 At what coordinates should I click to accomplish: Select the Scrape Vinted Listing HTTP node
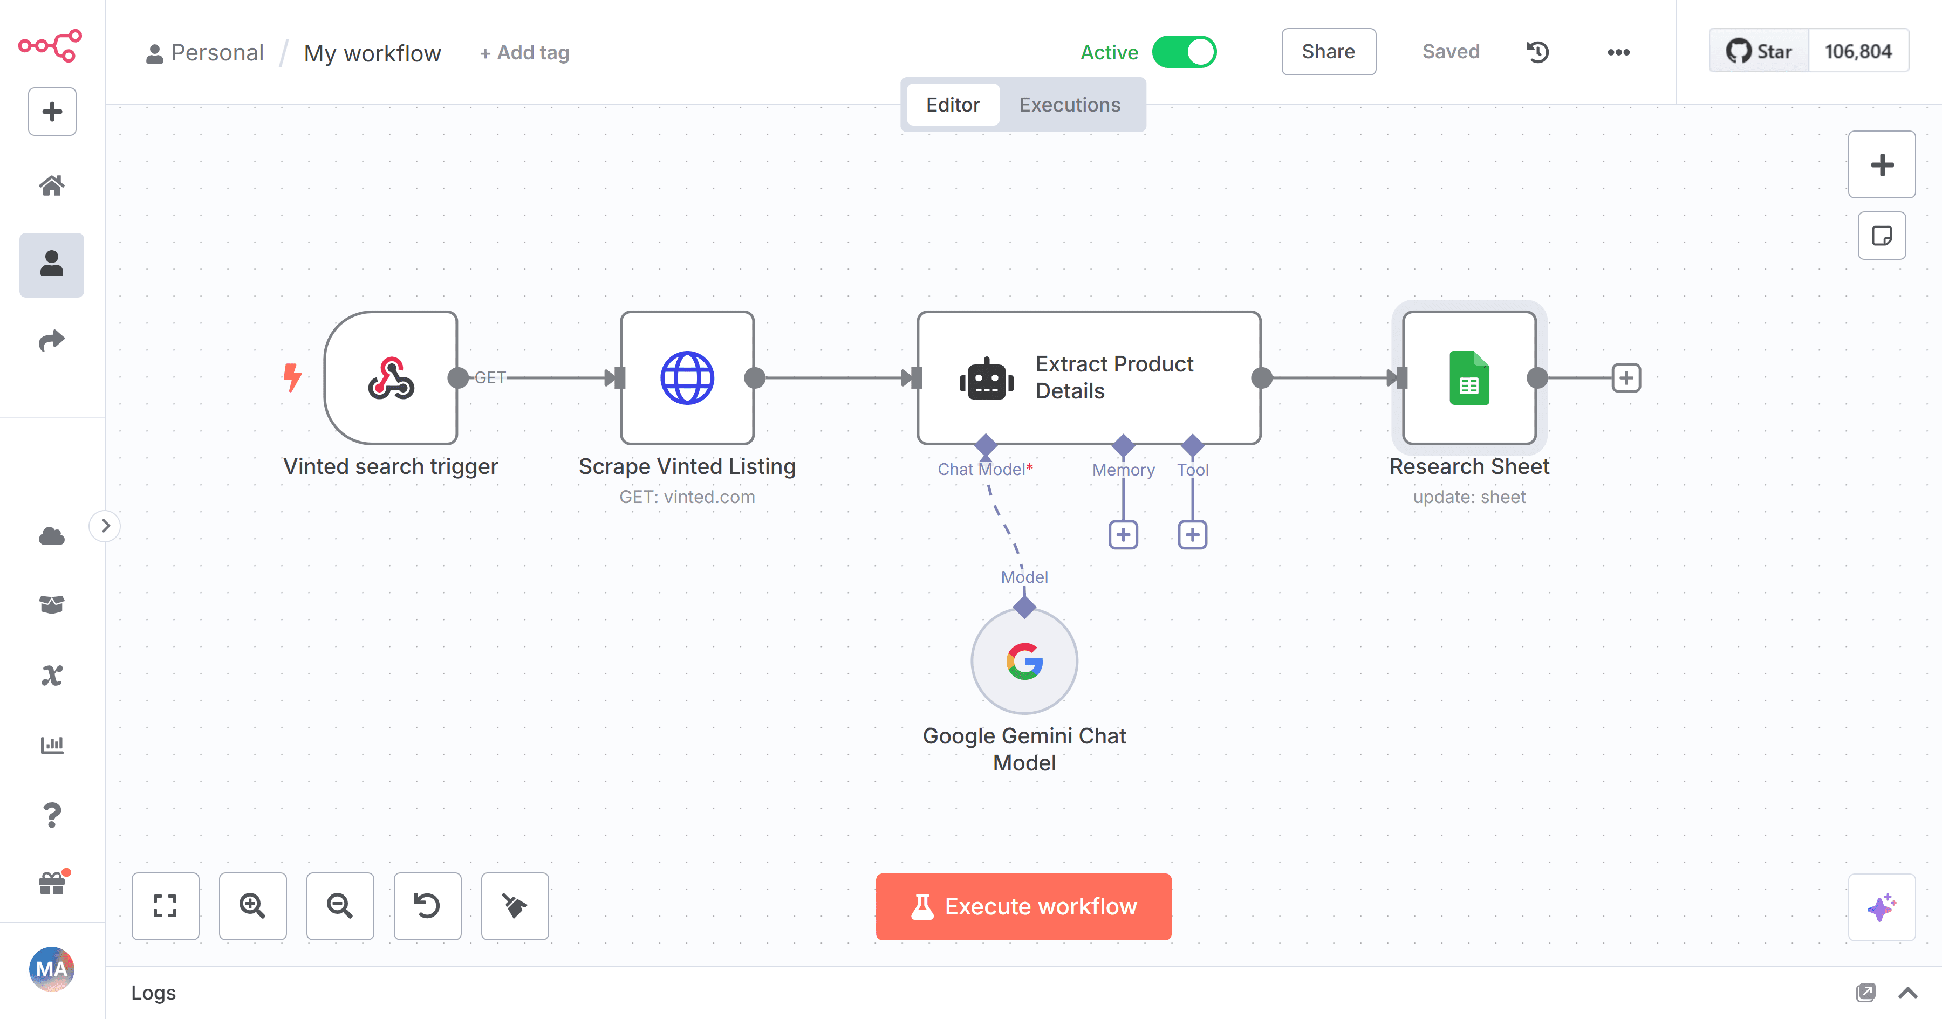pyautogui.click(x=687, y=377)
